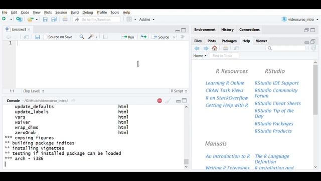Click the Help search field

tap(285, 48)
